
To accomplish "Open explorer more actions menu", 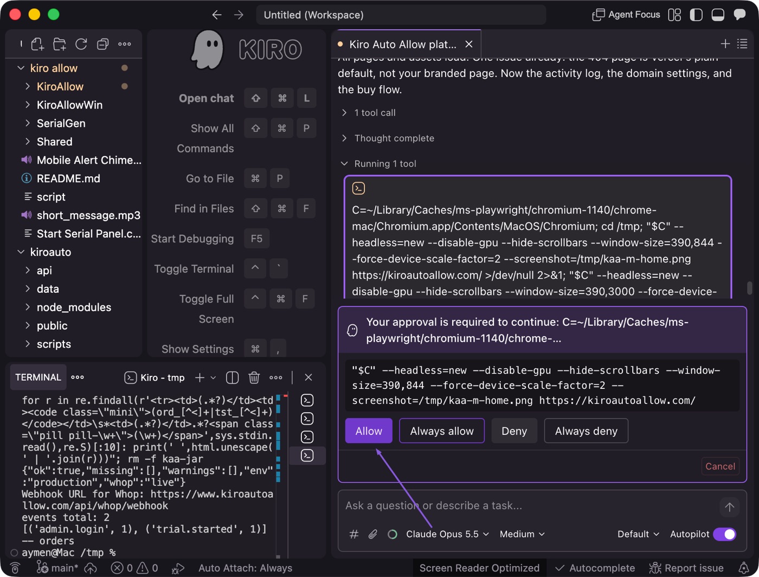I will tap(125, 44).
